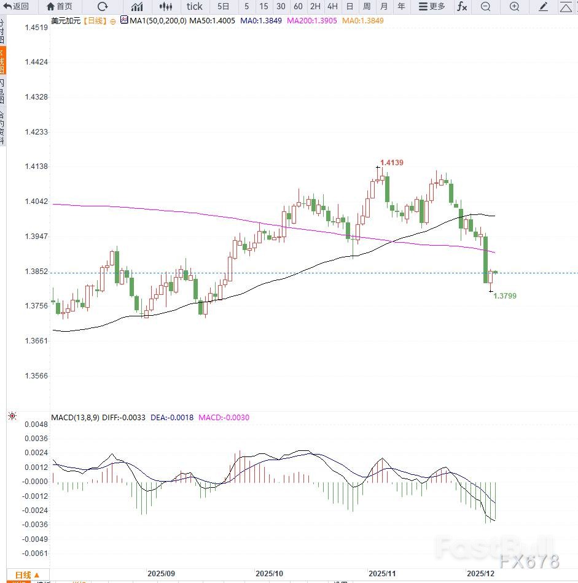Switch to tick chart period
The width and height of the screenshot is (578, 583).
click(x=195, y=7)
